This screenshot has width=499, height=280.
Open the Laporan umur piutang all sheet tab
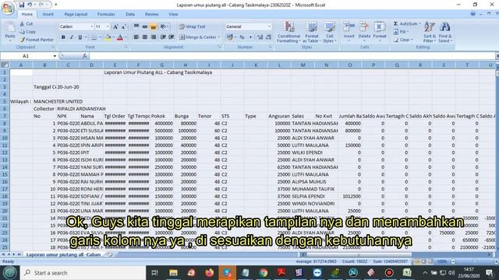(64, 254)
